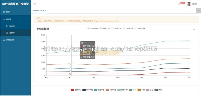This screenshot has height=96, width=201.
Task: Click the 周六 point on top 搜索引擎 line
Action: [166, 41]
